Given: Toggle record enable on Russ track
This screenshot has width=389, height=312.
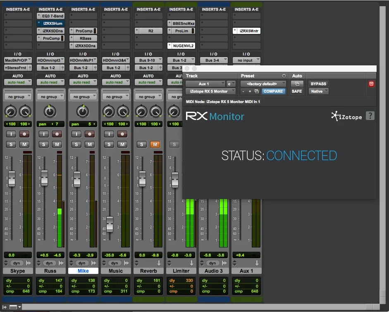Looking at the screenshot, I should [x=57, y=134].
